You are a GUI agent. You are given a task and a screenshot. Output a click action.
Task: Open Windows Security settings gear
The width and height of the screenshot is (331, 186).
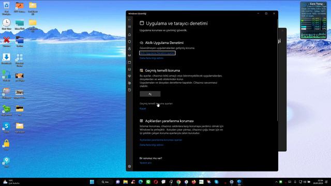coord(130,166)
